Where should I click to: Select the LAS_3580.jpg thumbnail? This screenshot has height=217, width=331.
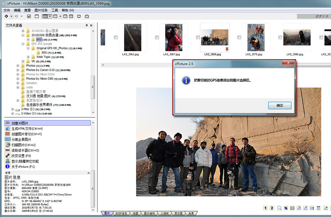pos(297,37)
